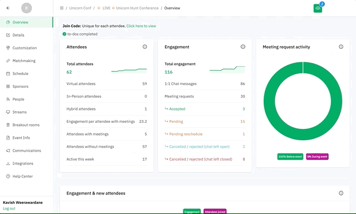Click Engagement & new attendees info icon

coord(341,193)
